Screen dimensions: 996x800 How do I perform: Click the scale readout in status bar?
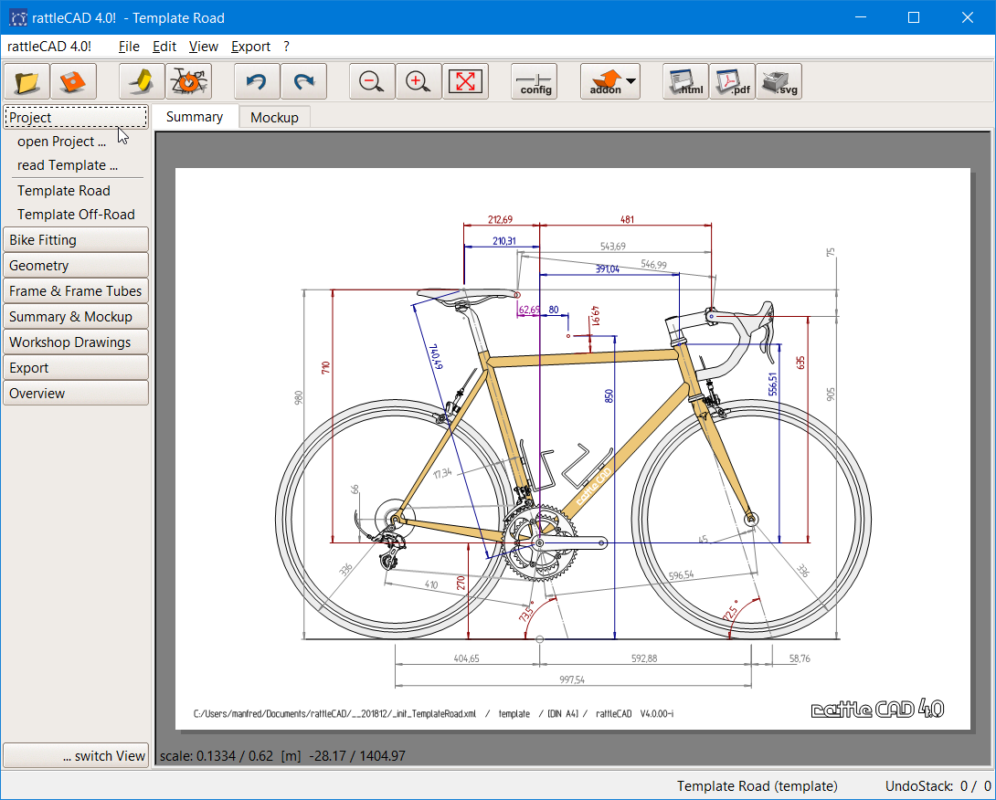pos(282,755)
